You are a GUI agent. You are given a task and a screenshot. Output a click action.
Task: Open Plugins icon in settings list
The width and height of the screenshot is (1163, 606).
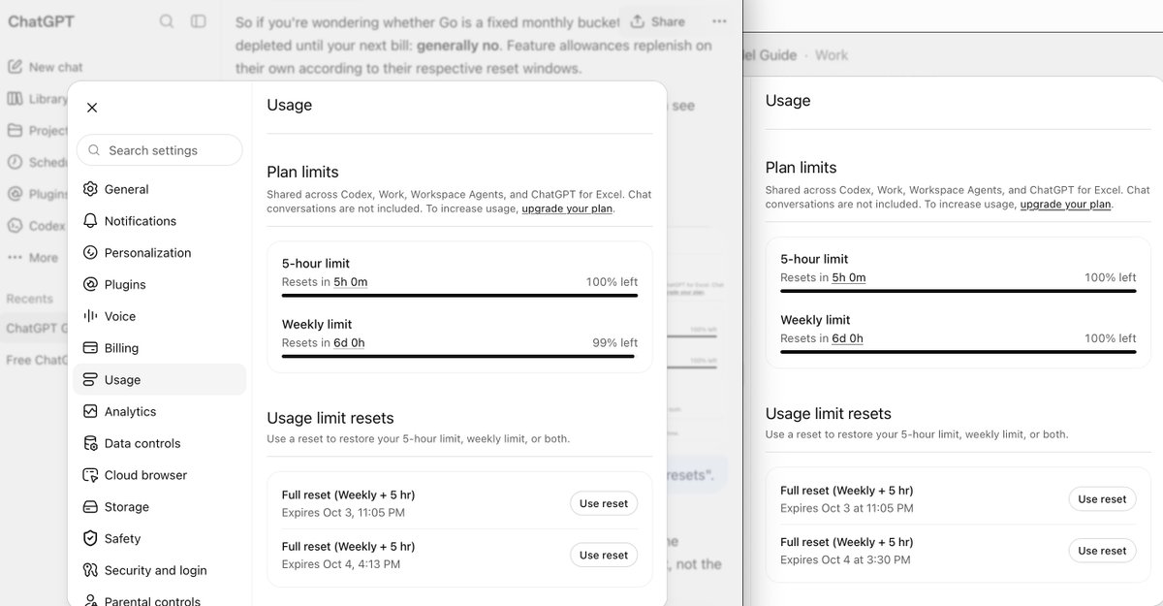[x=90, y=284]
